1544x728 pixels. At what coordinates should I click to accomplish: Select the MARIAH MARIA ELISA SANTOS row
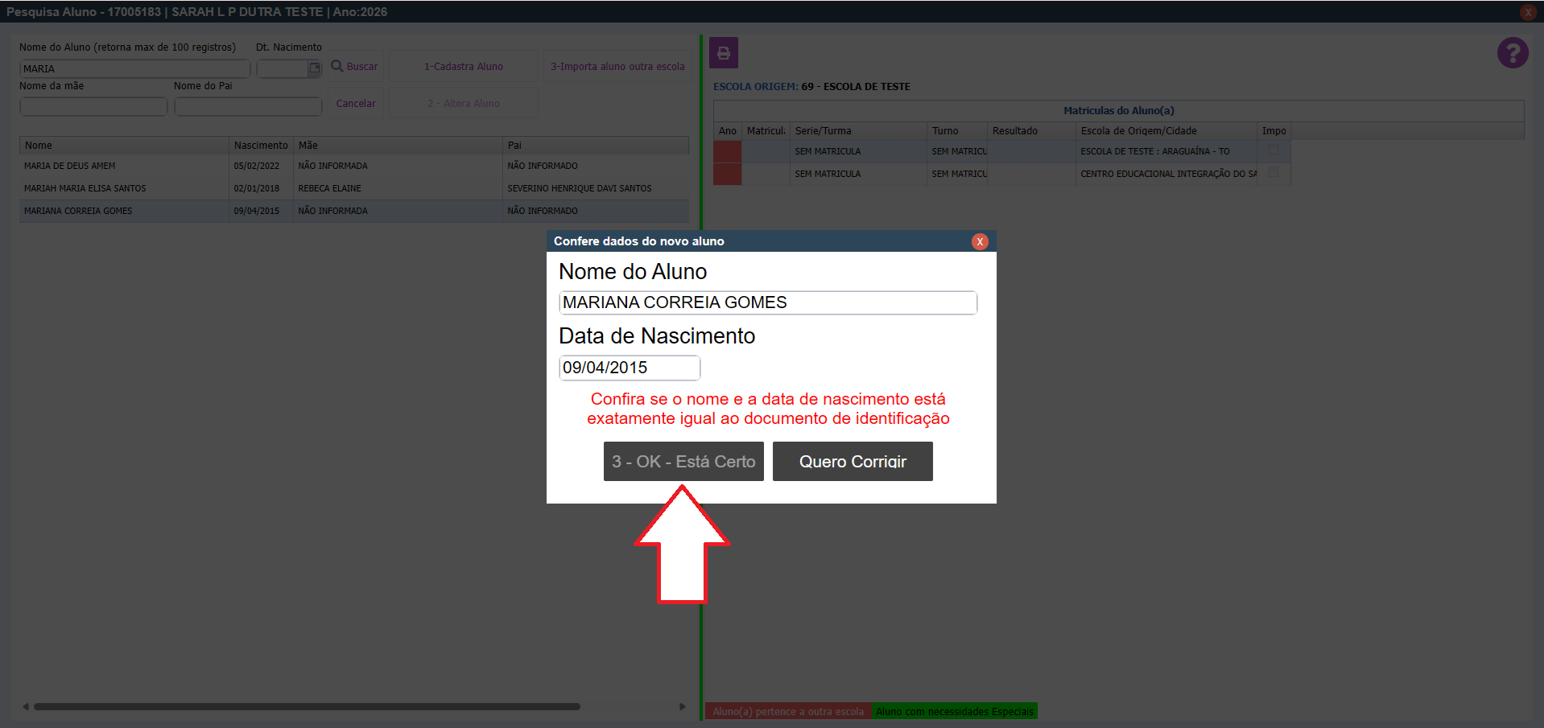coord(85,188)
